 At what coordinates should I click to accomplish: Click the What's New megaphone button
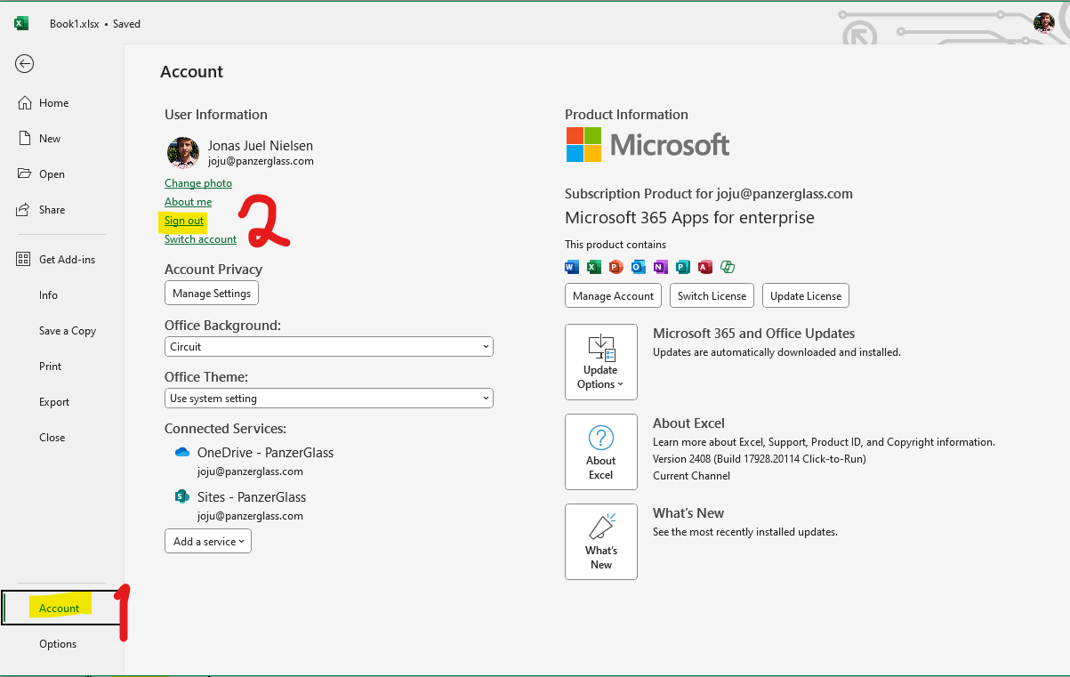(601, 542)
